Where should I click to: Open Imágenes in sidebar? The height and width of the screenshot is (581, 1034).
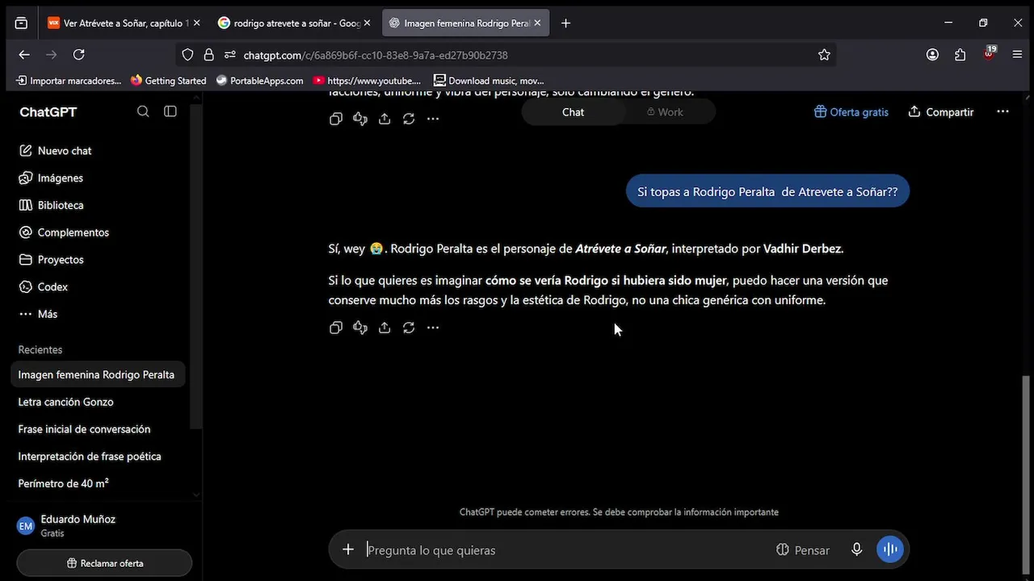pyautogui.click(x=51, y=178)
